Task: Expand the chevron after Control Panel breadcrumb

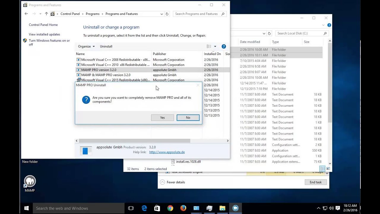Action: click(83, 14)
